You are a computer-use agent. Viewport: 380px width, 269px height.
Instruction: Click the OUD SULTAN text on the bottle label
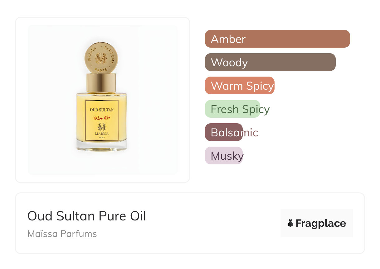pos(102,110)
